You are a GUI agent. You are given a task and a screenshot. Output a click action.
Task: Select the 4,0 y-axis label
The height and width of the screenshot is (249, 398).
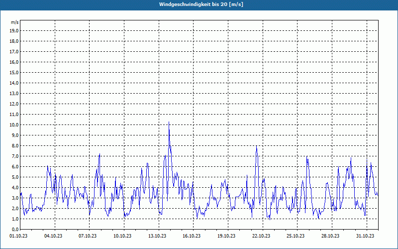[15, 187]
